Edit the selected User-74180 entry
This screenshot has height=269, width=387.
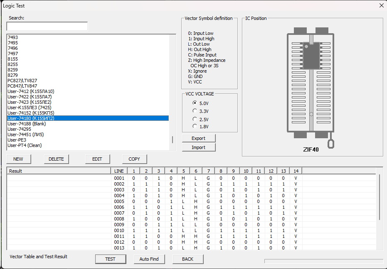(97, 159)
